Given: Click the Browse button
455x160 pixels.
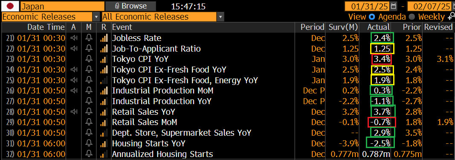Looking at the screenshot, I should tap(130, 6).
